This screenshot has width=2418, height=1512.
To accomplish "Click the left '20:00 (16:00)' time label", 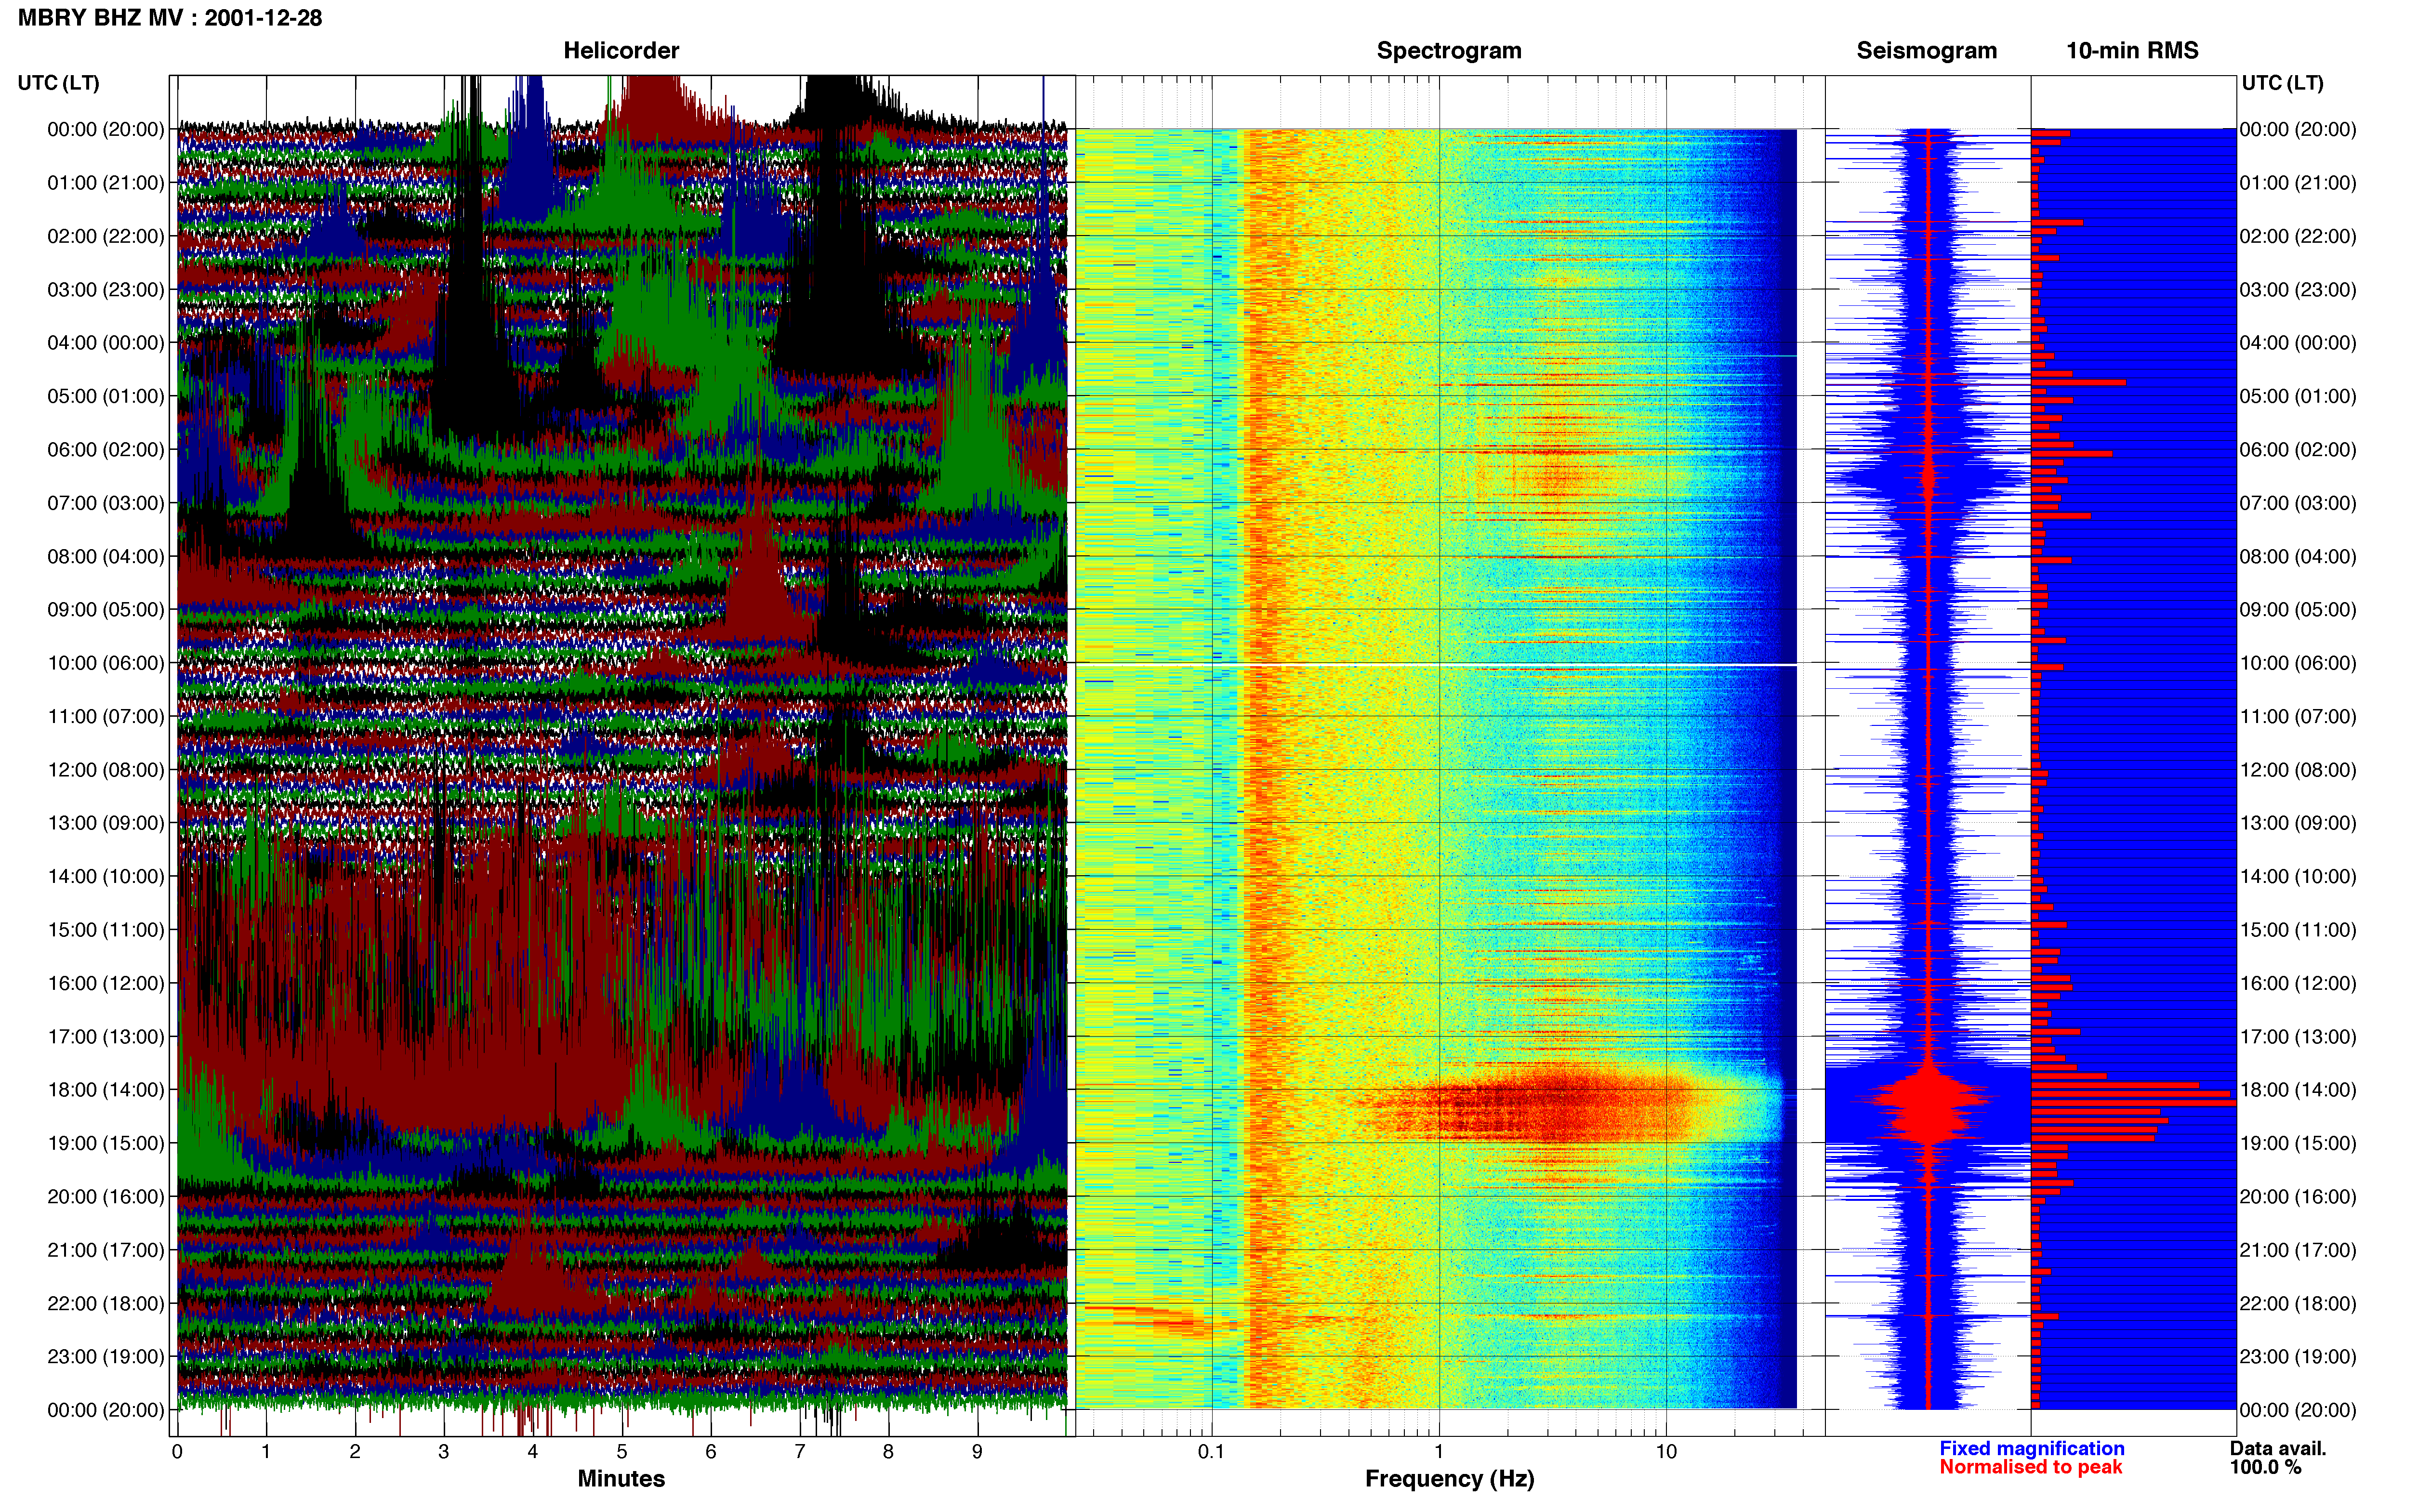I will pos(106,1196).
